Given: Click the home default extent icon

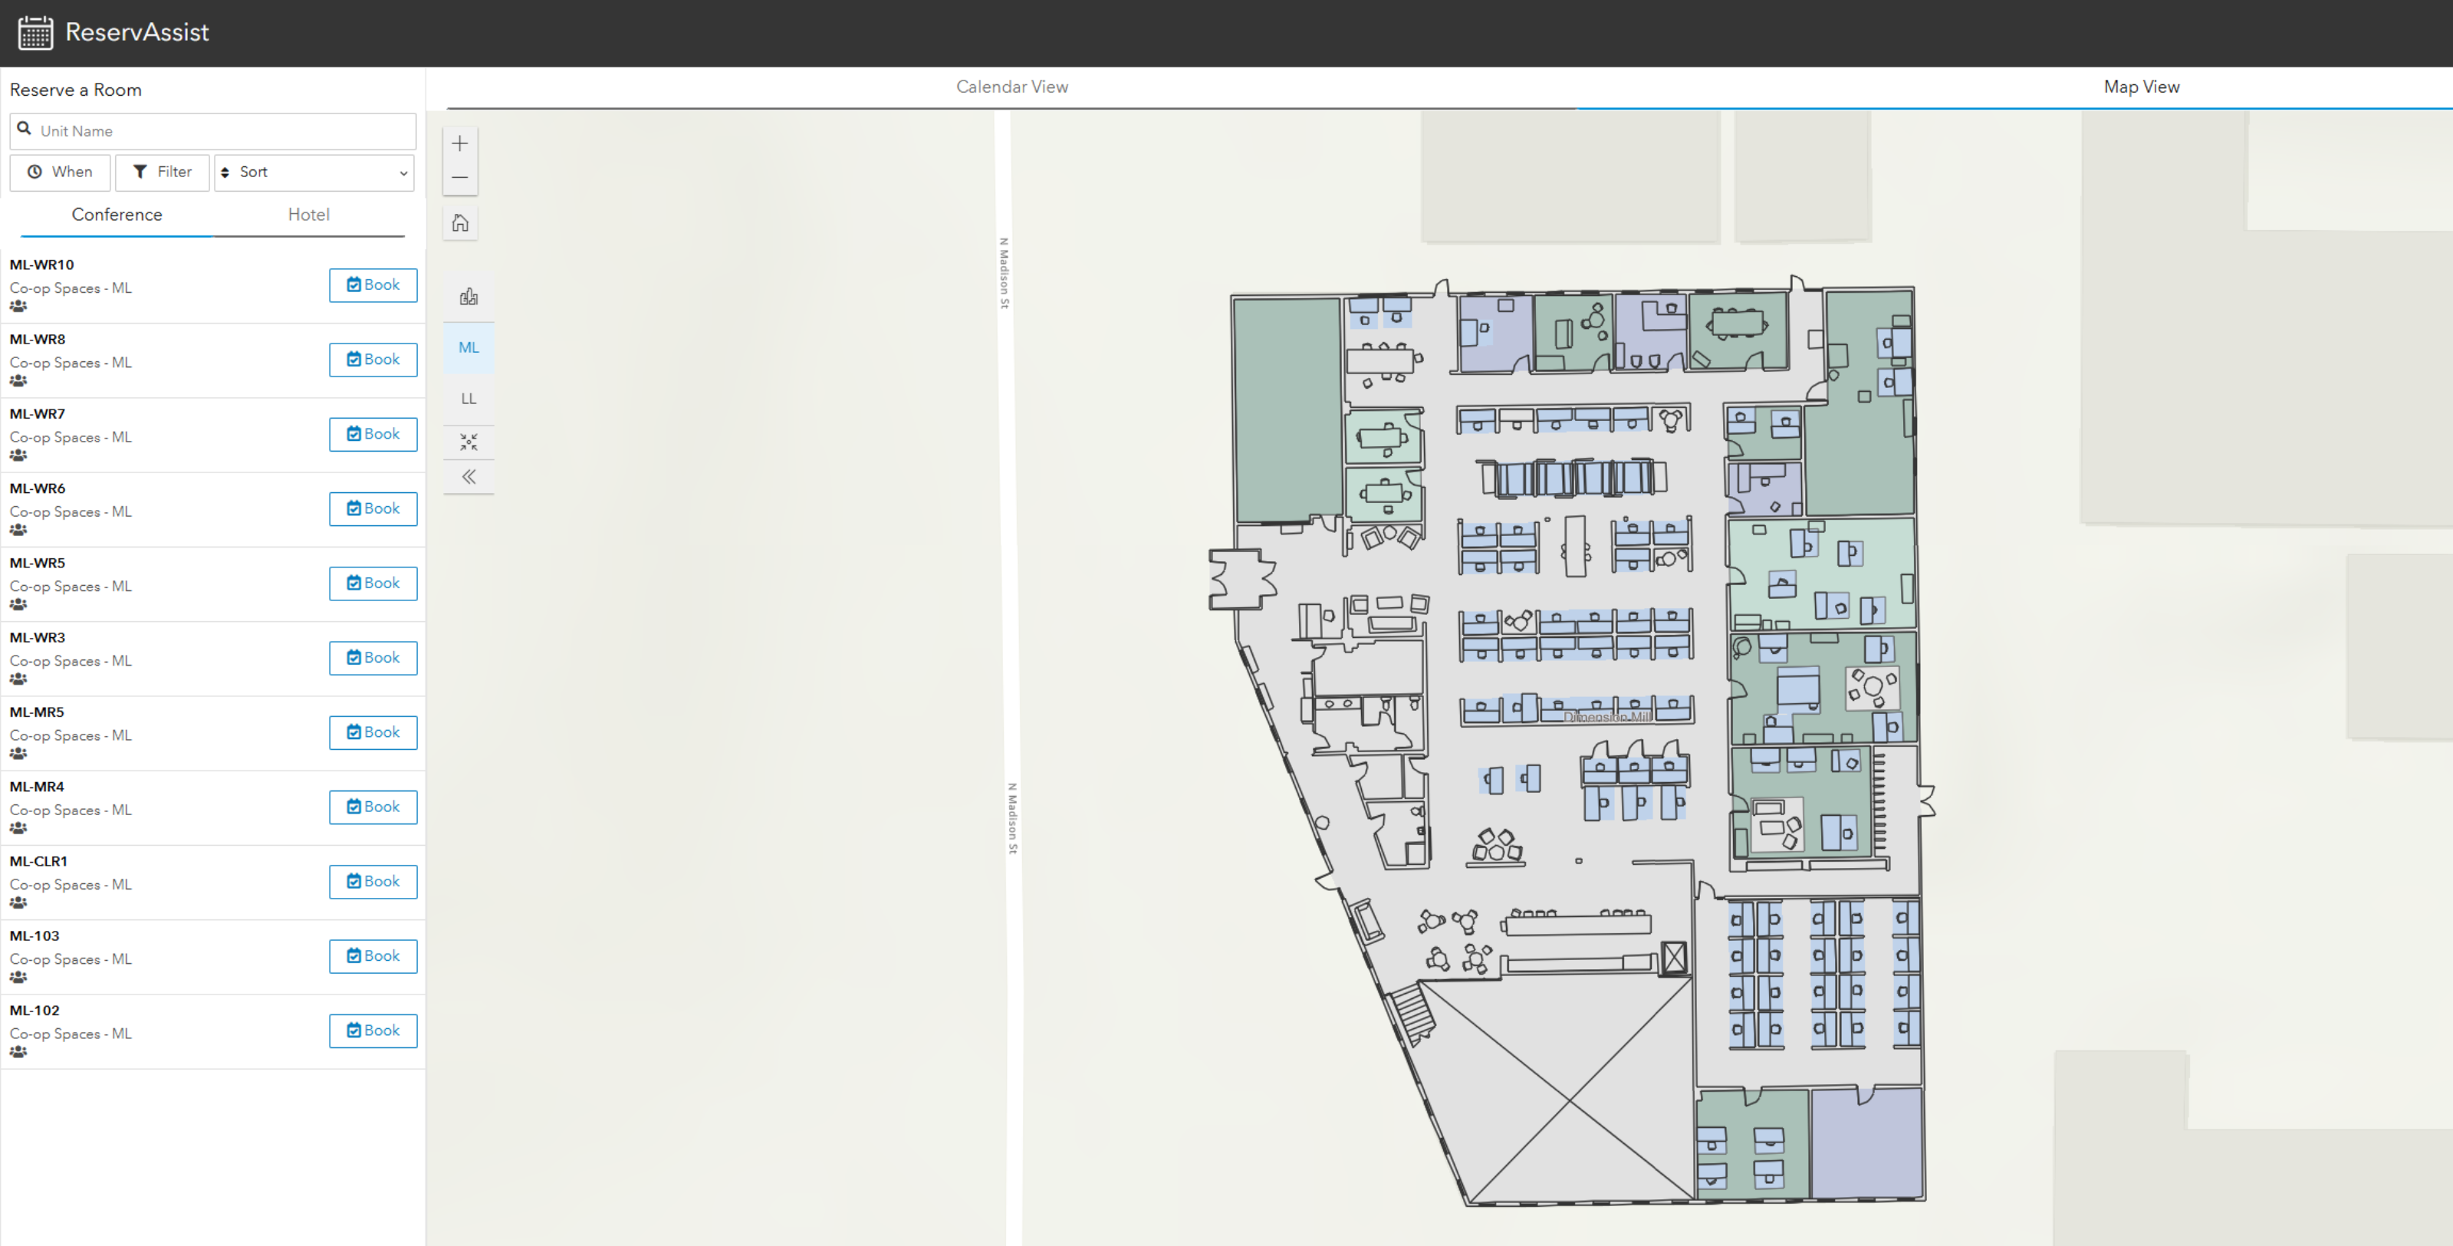Looking at the screenshot, I should pos(460,222).
